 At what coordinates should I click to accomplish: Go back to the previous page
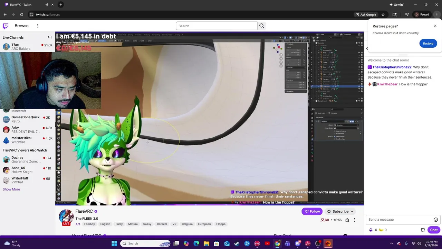(5, 15)
